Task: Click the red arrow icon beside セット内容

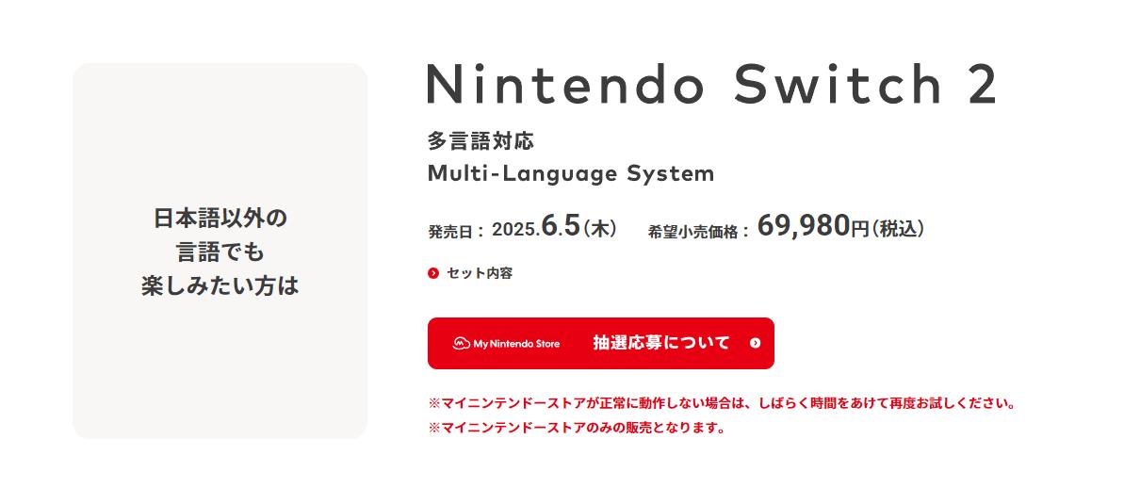Action: pyautogui.click(x=433, y=273)
